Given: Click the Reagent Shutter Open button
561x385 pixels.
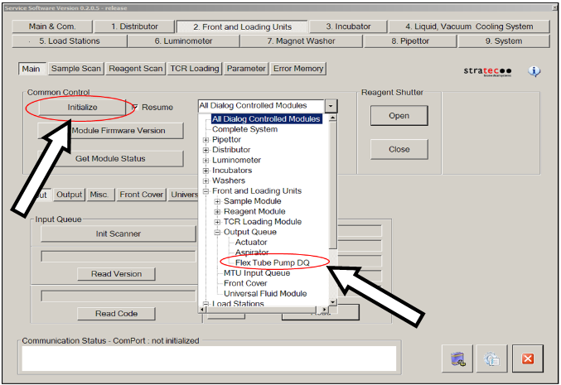Looking at the screenshot, I should tap(399, 116).
